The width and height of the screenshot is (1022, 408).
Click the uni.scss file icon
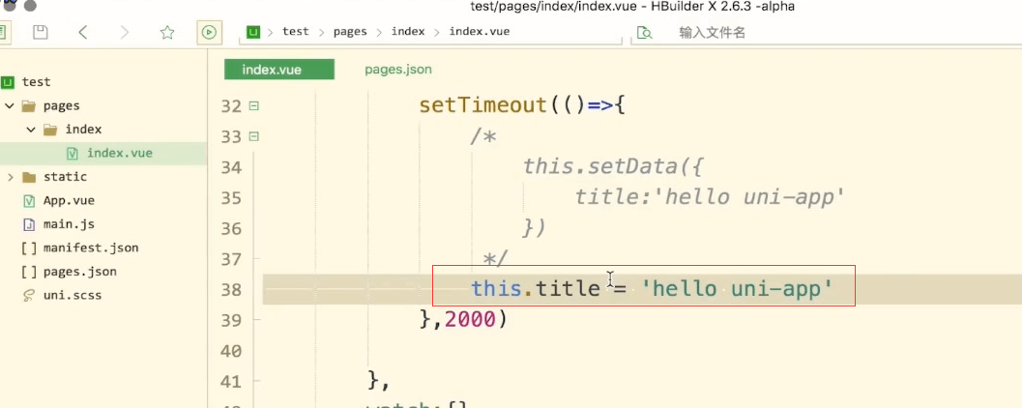[29, 295]
